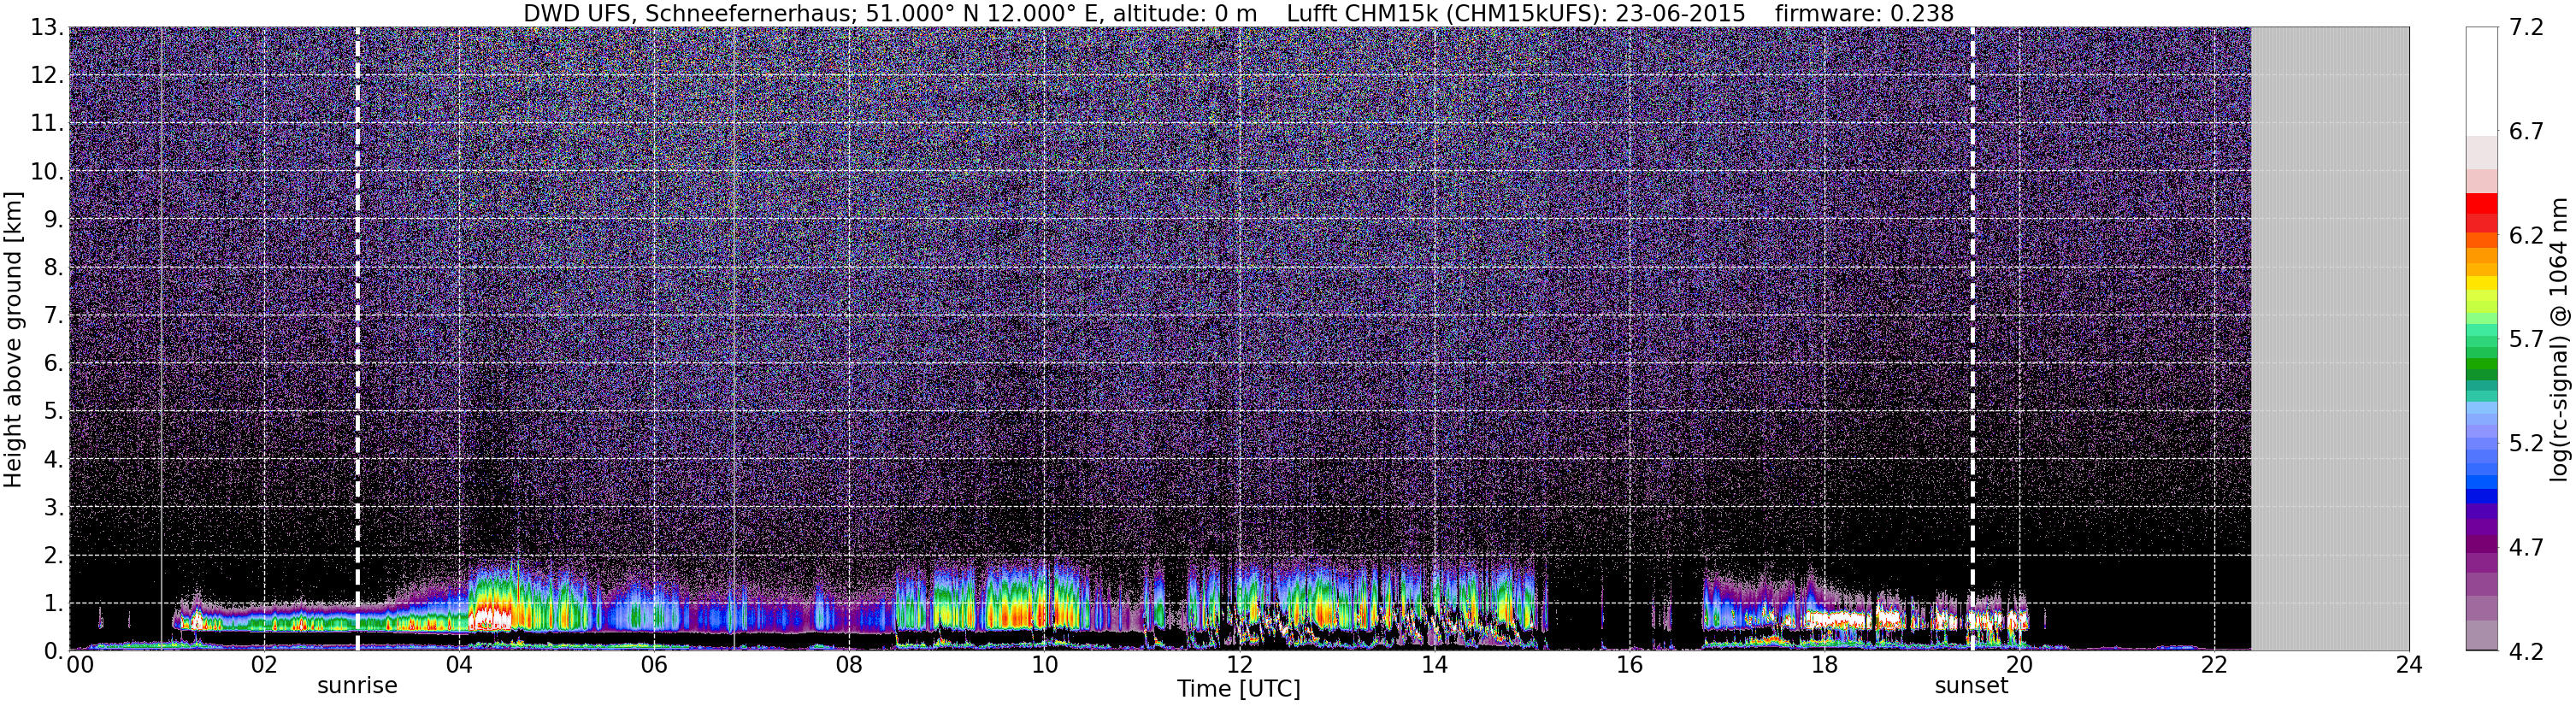Click the 'Height above ground [km]' axis label
This screenshot has width=2576, height=706.
(x=13, y=339)
